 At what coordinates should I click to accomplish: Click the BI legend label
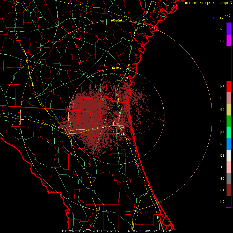[222, 190]
